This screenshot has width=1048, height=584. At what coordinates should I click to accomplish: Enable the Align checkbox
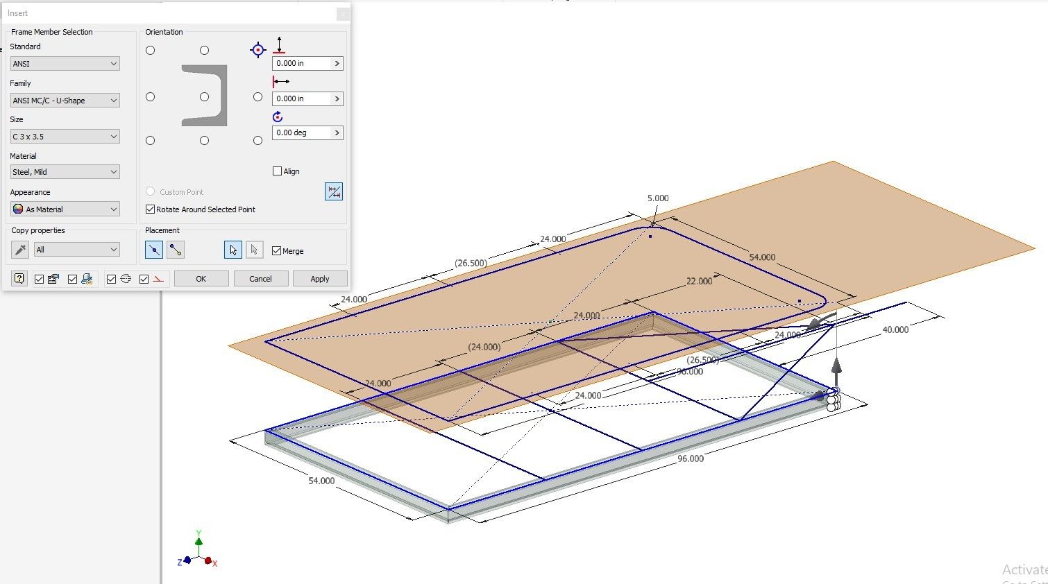(x=277, y=171)
